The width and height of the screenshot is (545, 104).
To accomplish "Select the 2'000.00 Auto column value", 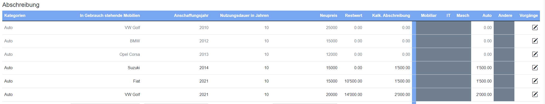I will pyautogui.click(x=484, y=94).
